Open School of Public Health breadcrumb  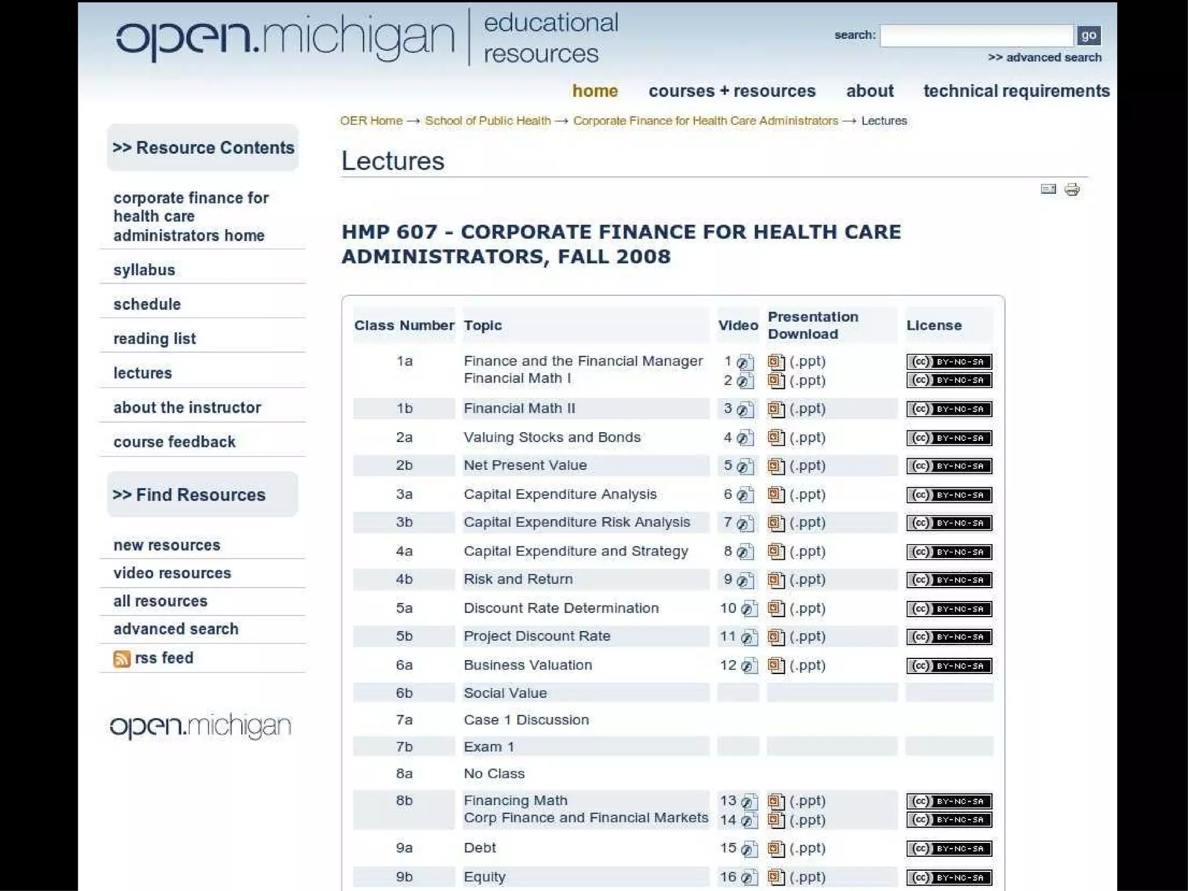tap(487, 121)
